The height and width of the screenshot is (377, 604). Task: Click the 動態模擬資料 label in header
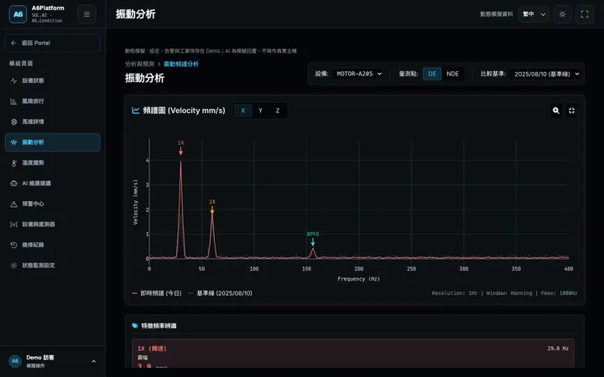click(x=496, y=14)
